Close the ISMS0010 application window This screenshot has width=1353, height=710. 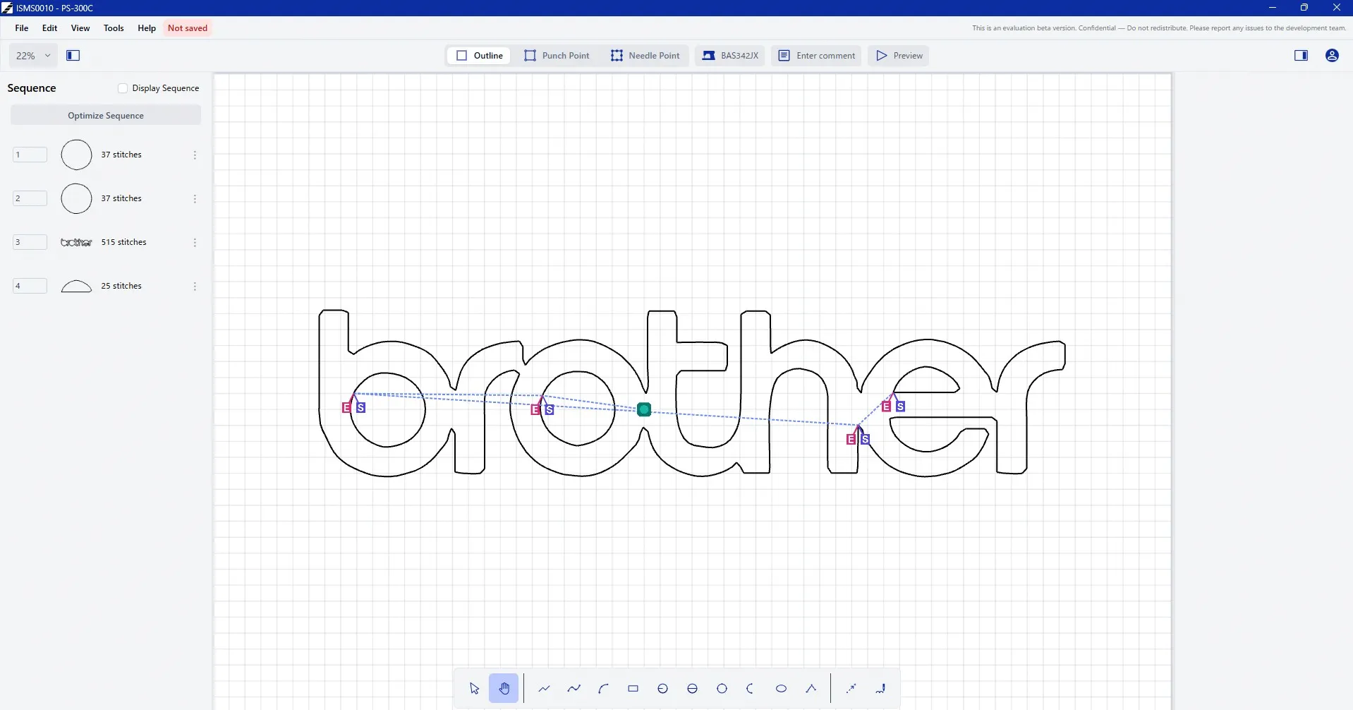click(1337, 8)
